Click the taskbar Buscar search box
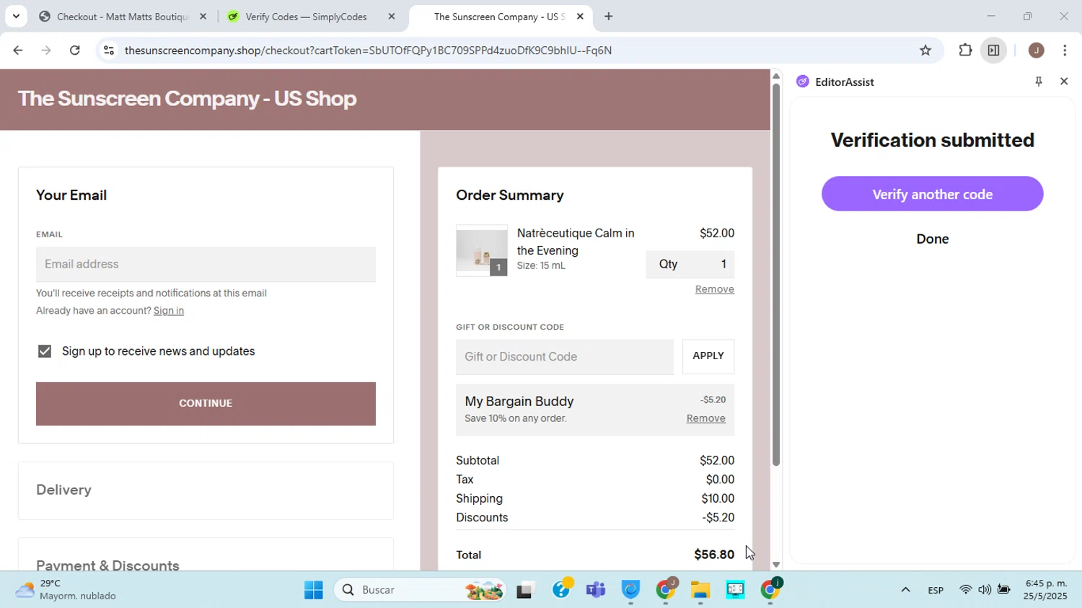 421,590
